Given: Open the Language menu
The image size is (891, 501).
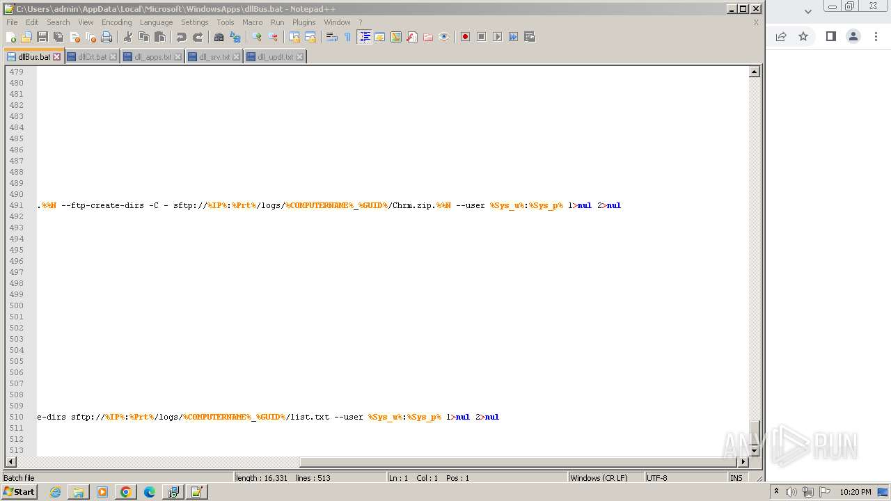Looking at the screenshot, I should pyautogui.click(x=156, y=22).
